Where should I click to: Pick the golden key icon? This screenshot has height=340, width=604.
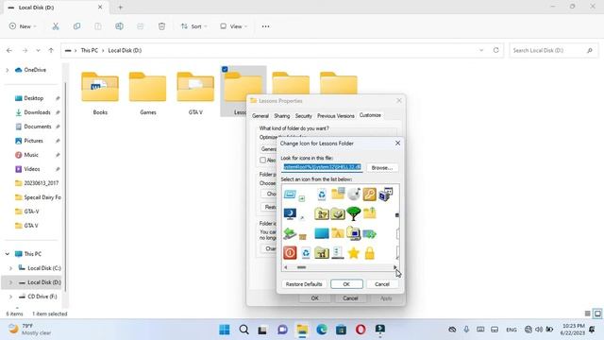(x=369, y=194)
